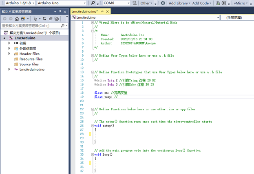Screen dimensions: 254x174
Task: Open the serial monitor icon next to COM6
Action: 135,3
